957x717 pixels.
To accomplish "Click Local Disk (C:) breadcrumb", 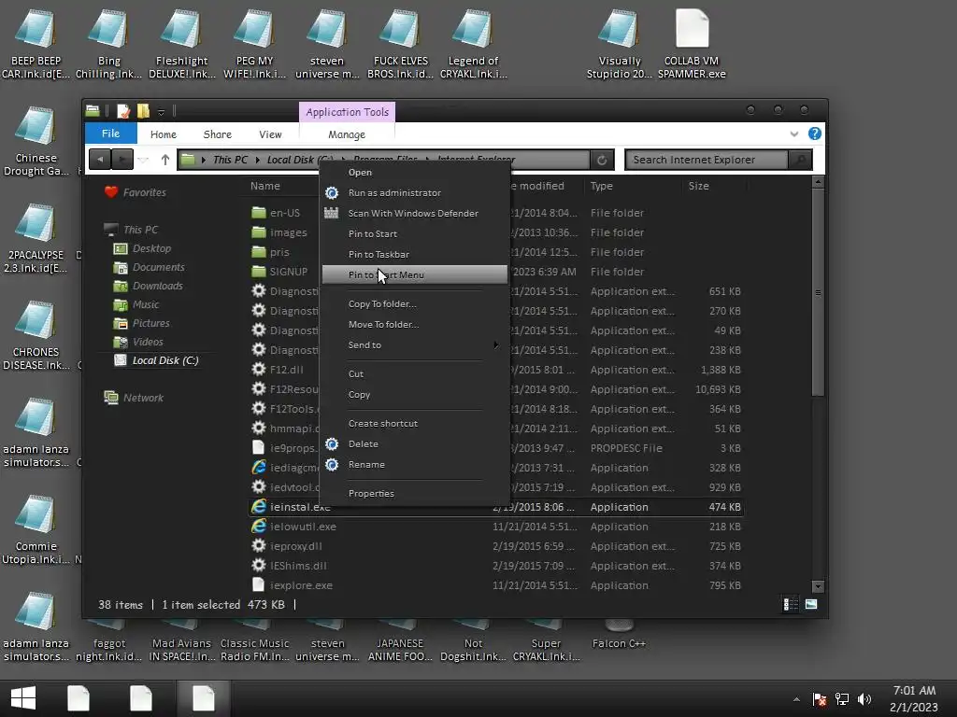I will [300, 160].
